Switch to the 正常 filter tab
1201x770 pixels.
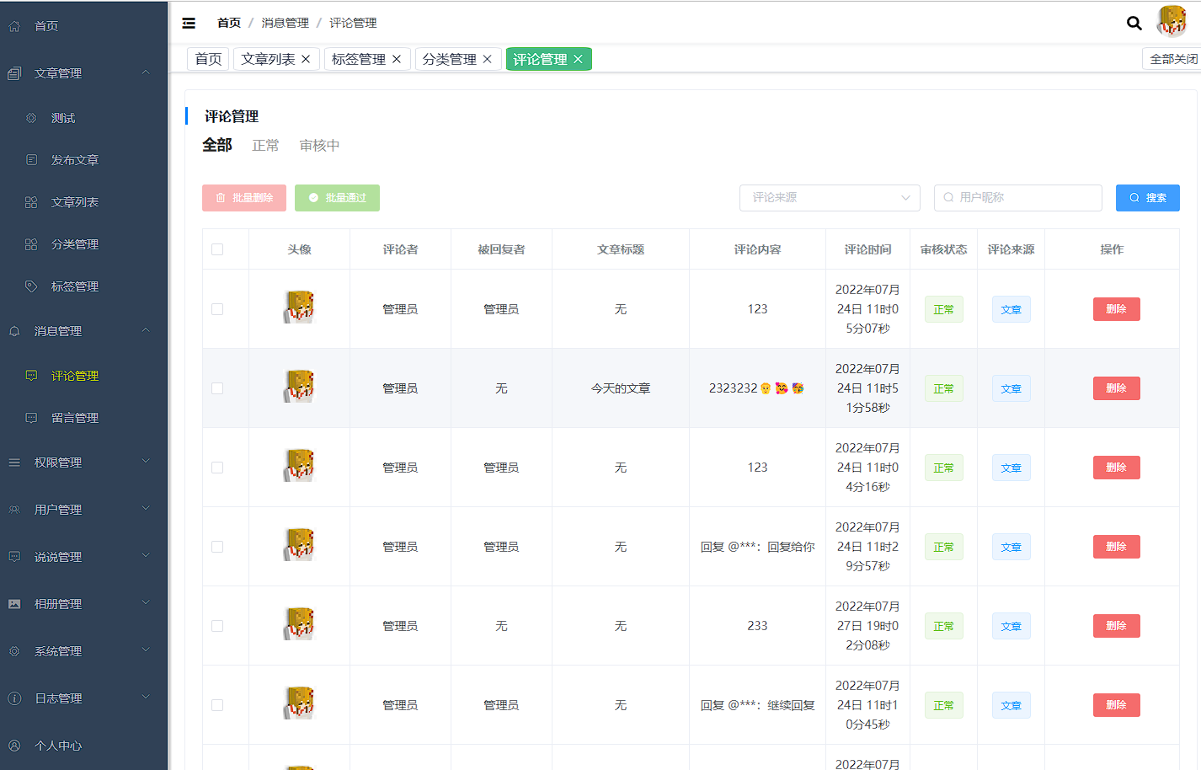coord(265,146)
